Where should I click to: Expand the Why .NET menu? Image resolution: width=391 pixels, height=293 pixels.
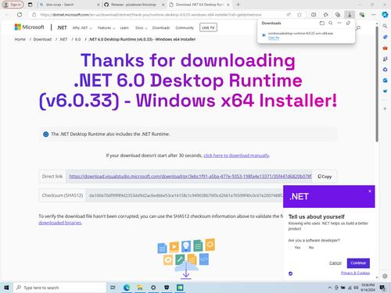(82, 27)
